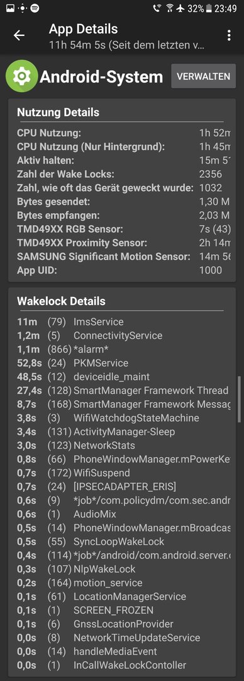244x681 pixels.
Task: Select the PKMService wakelock entry
Action: [x=123, y=363]
